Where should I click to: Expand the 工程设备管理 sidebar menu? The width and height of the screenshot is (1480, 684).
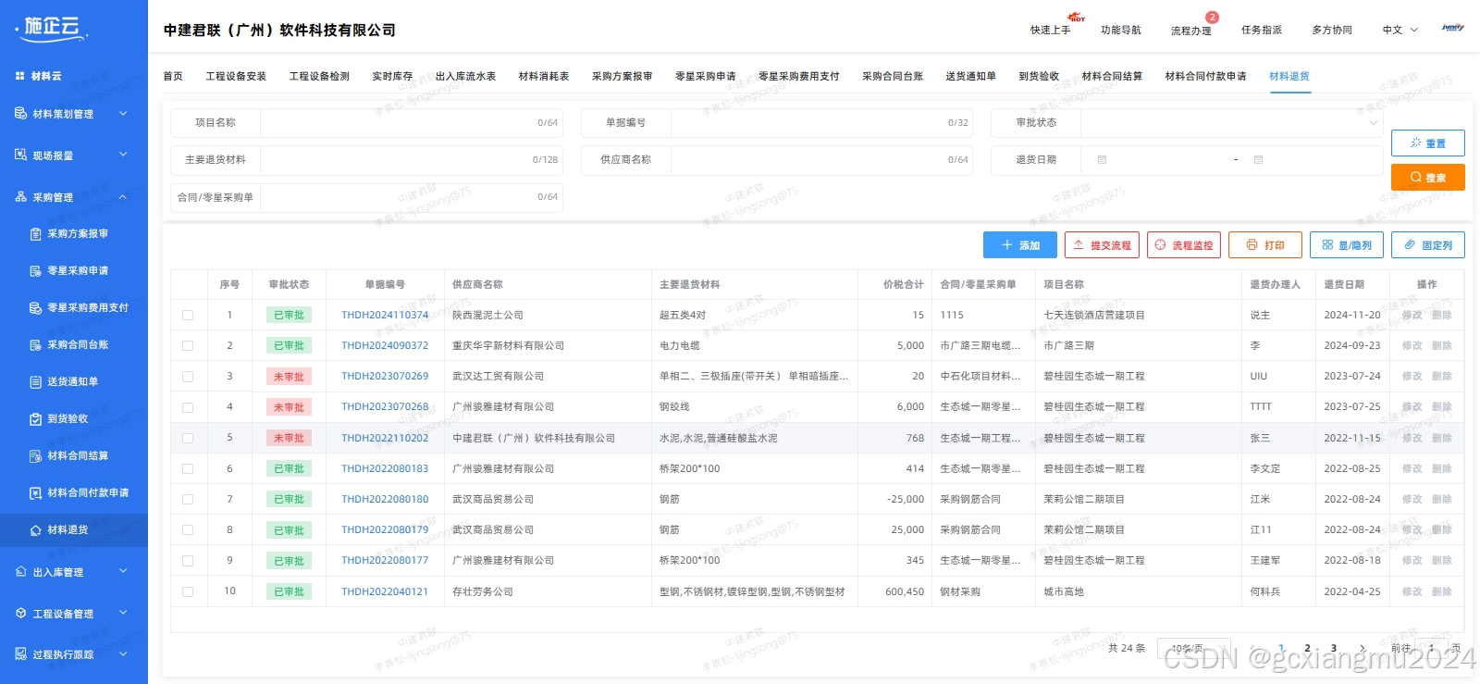point(123,613)
